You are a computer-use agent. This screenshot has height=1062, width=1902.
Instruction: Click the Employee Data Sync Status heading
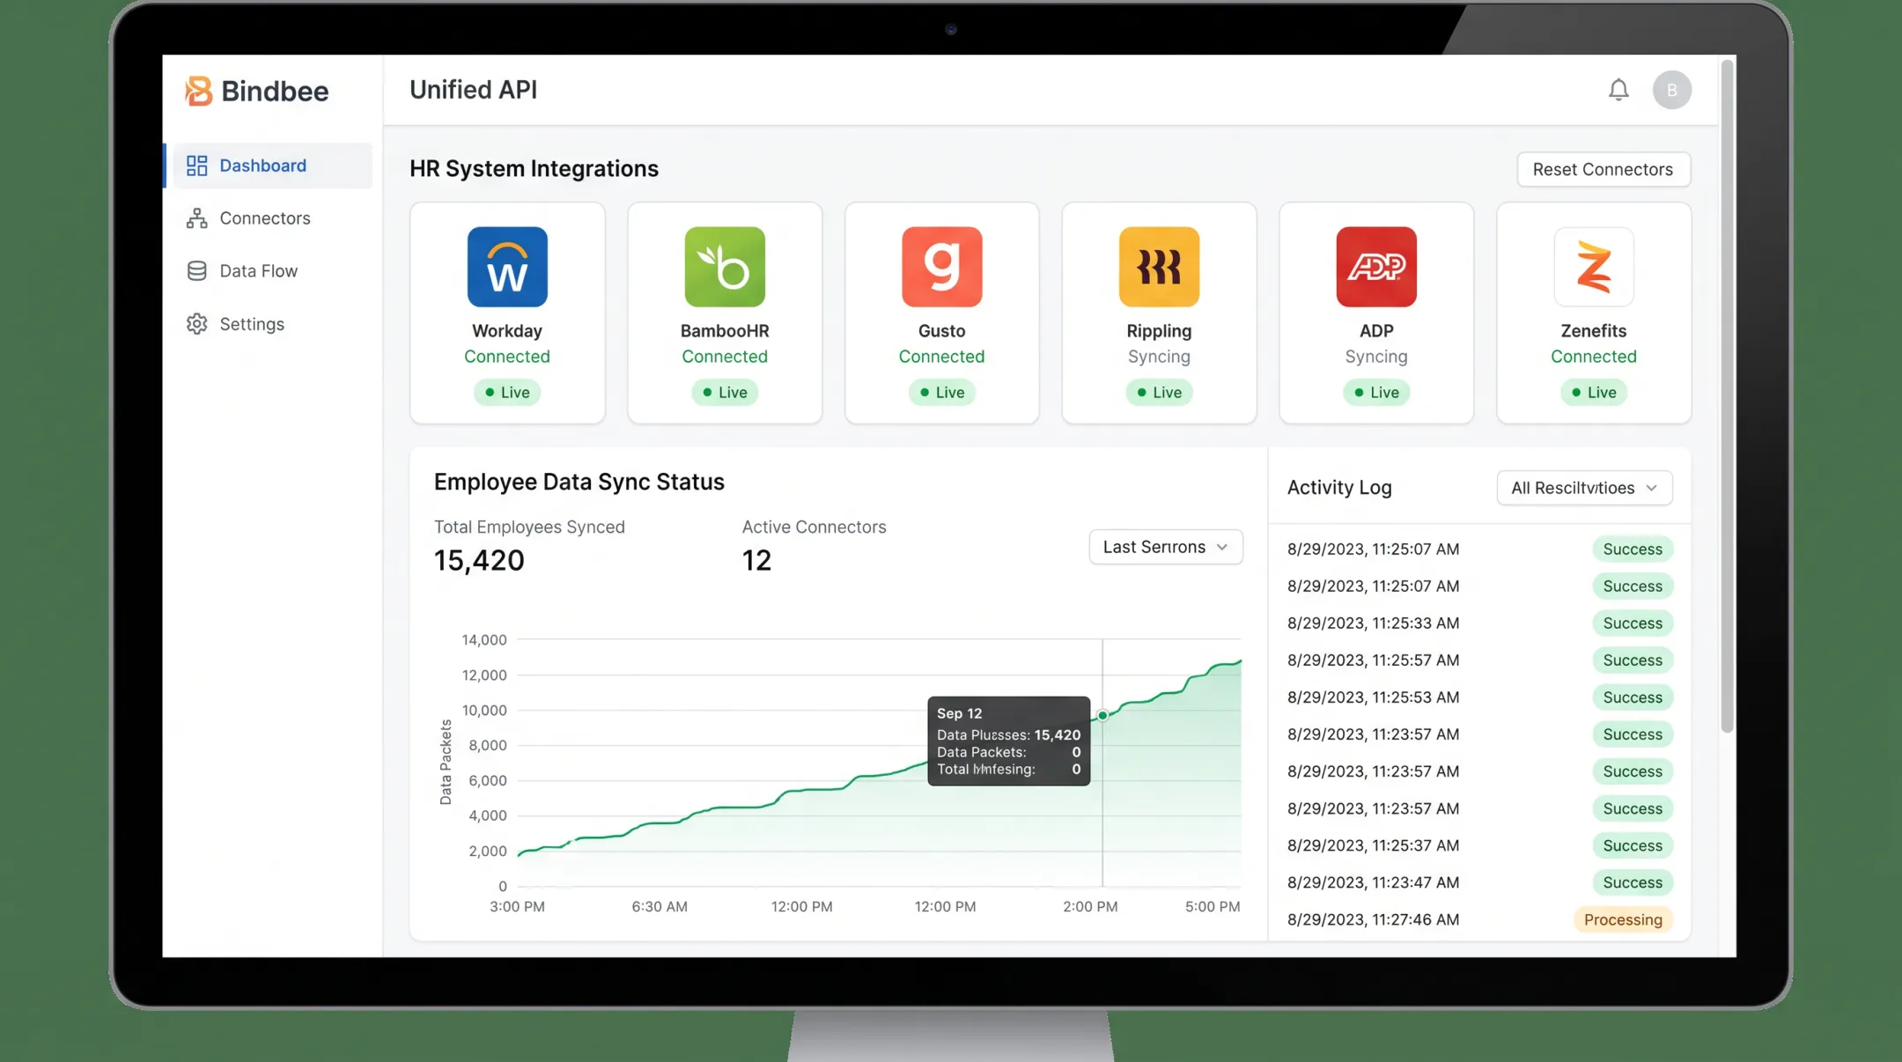click(579, 482)
